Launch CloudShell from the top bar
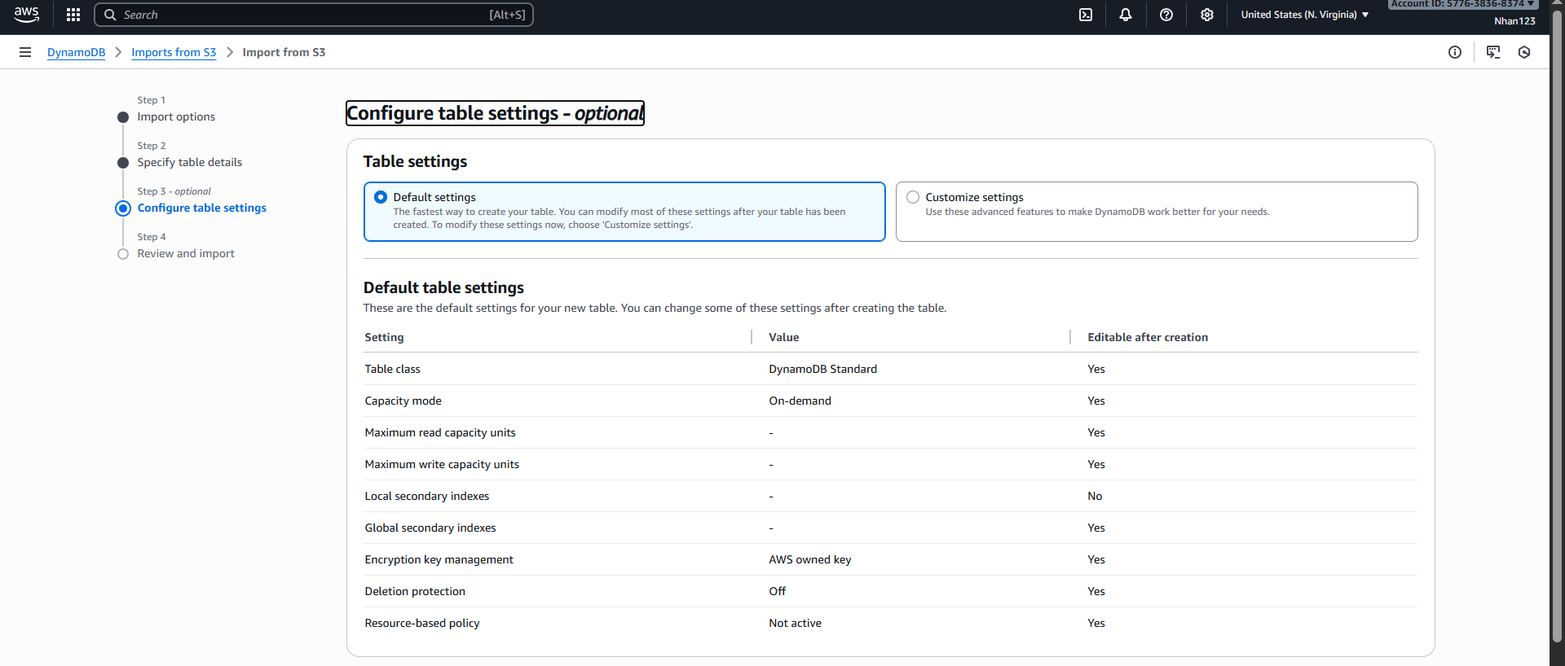Viewport: 1565px width, 666px height. pyautogui.click(x=1086, y=15)
